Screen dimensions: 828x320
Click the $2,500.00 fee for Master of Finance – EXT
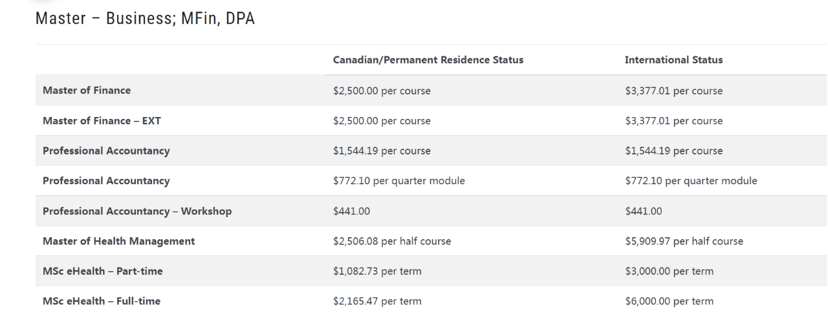(382, 121)
